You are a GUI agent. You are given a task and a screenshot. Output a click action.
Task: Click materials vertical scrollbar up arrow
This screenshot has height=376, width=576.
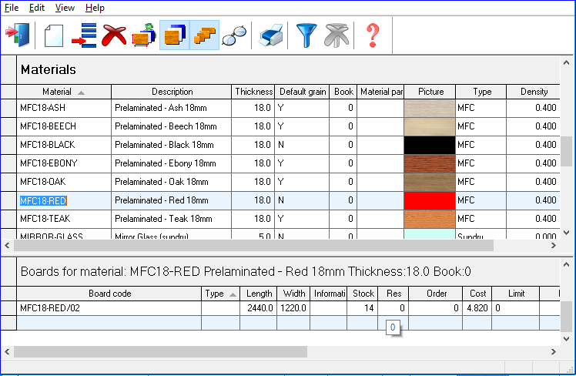pyautogui.click(x=566, y=63)
